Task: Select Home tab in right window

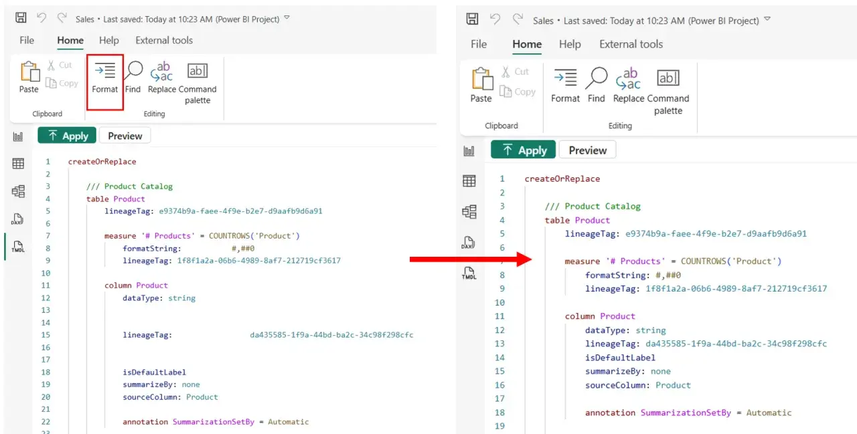Action: pyautogui.click(x=527, y=44)
